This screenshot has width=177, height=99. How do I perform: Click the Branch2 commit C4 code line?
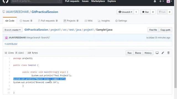(x=36, y=82)
